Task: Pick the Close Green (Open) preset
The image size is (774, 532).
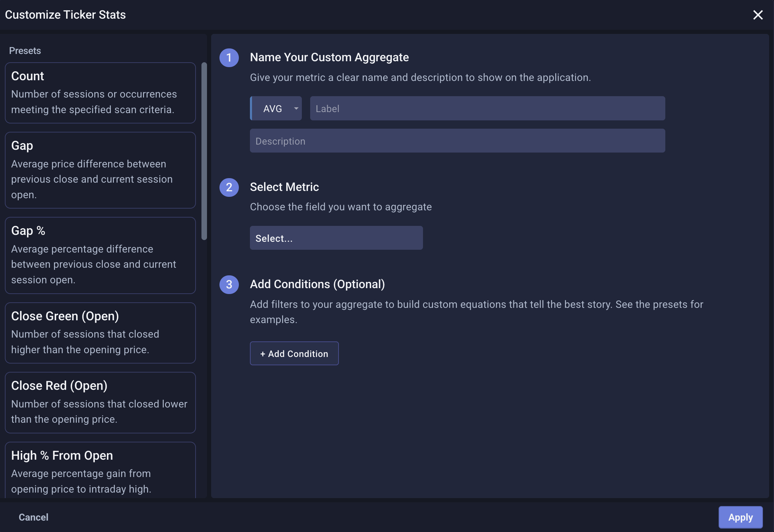Action: coord(100,332)
